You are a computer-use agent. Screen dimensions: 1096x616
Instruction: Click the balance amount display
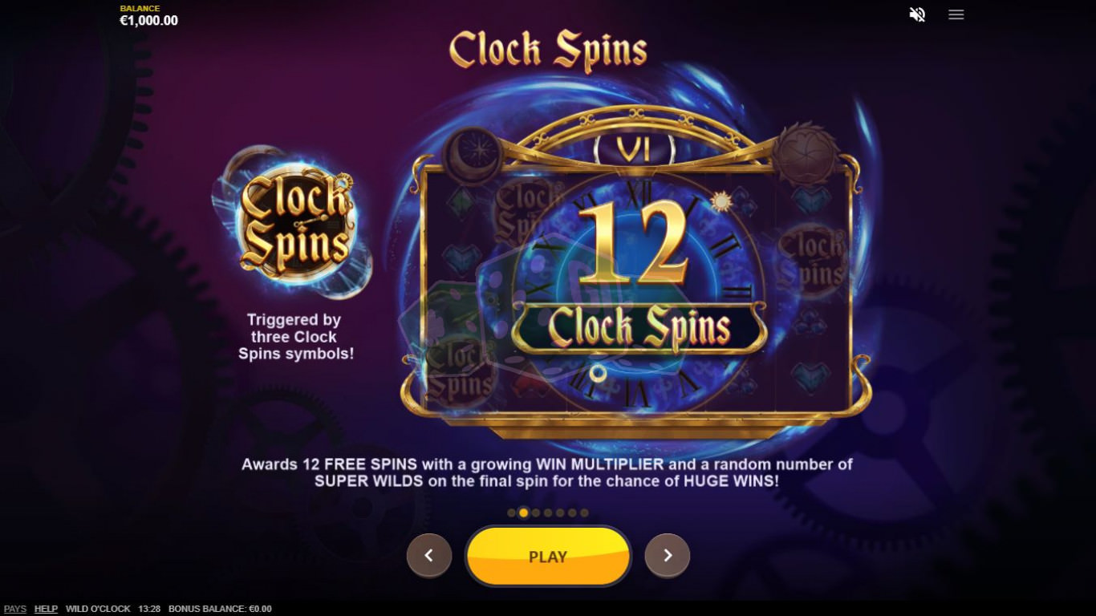[149, 21]
